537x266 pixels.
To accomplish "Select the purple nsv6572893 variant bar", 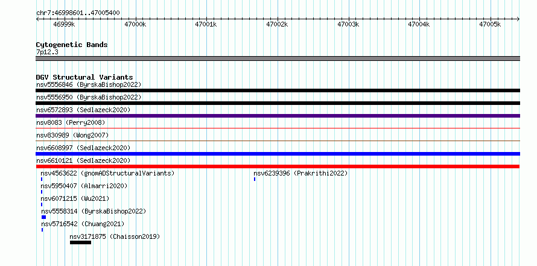I will [278, 116].
